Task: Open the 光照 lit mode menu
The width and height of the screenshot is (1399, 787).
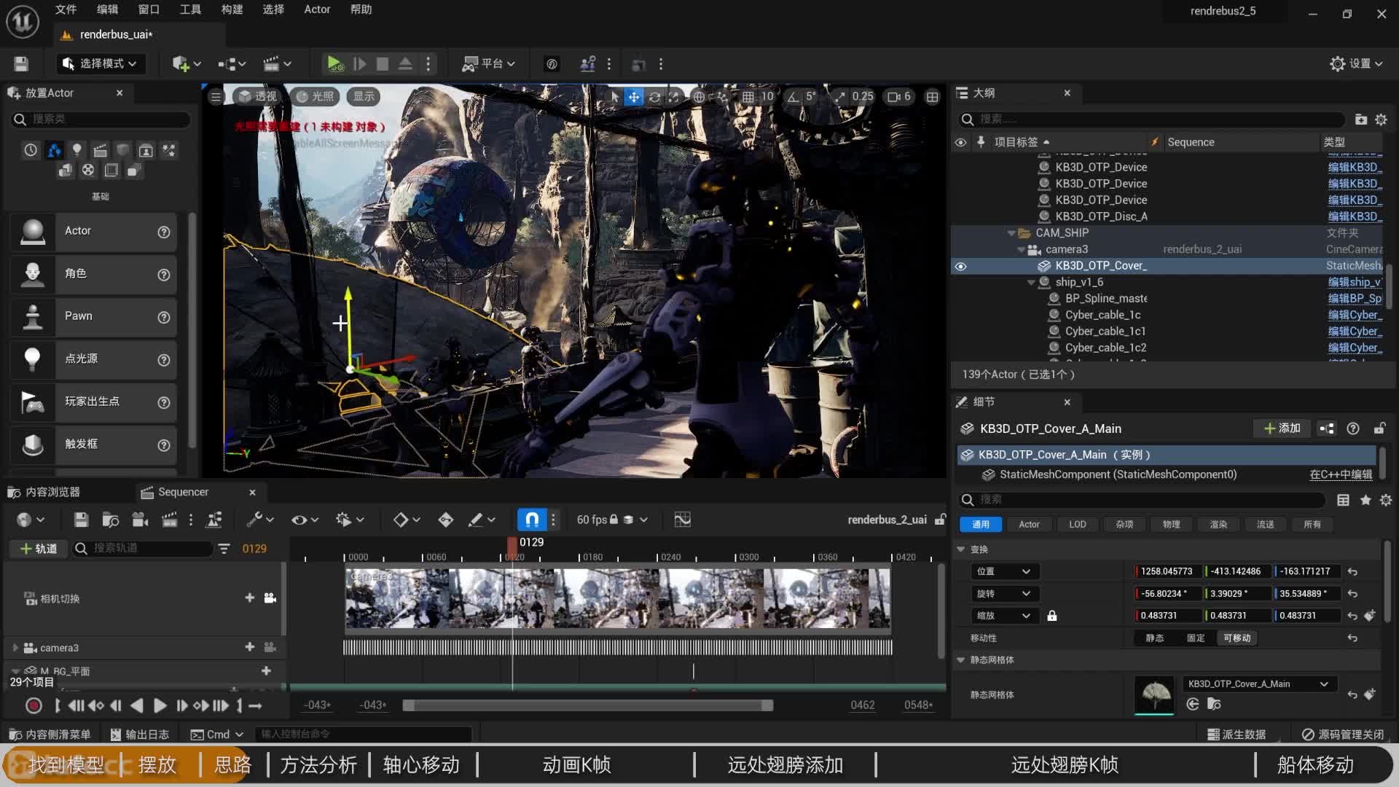Action: [x=315, y=96]
